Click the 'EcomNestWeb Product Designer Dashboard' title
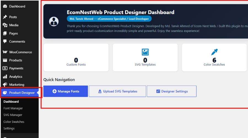 click(x=120, y=12)
